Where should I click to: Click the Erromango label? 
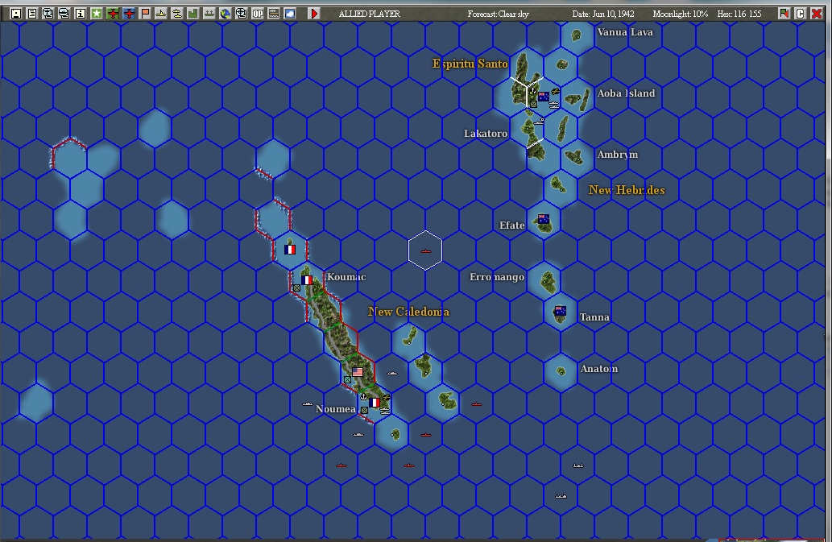coord(497,277)
